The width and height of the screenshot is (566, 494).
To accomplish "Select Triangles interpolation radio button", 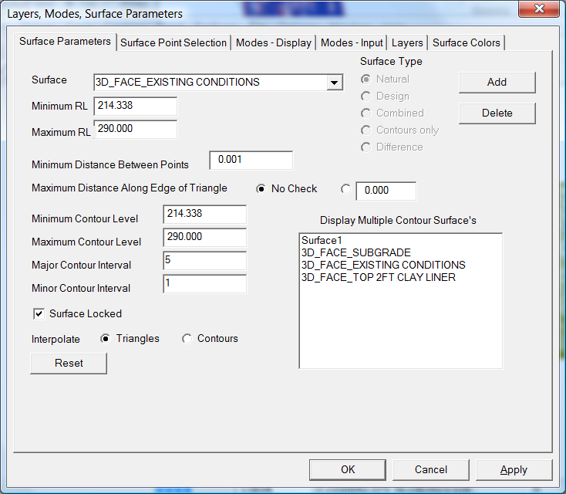I will click(106, 339).
